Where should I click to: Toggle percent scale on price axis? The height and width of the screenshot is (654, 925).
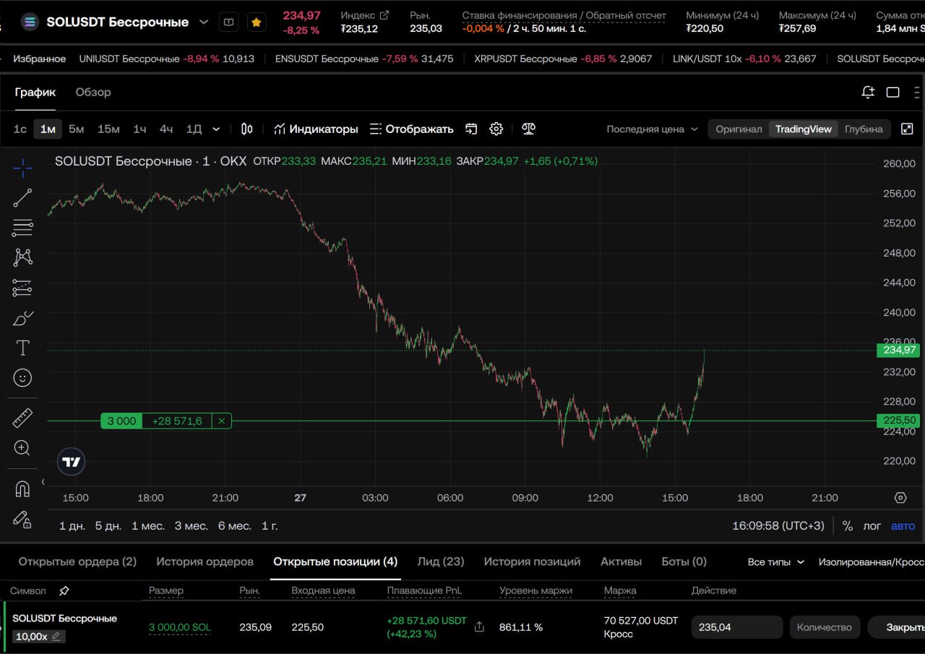tap(848, 525)
